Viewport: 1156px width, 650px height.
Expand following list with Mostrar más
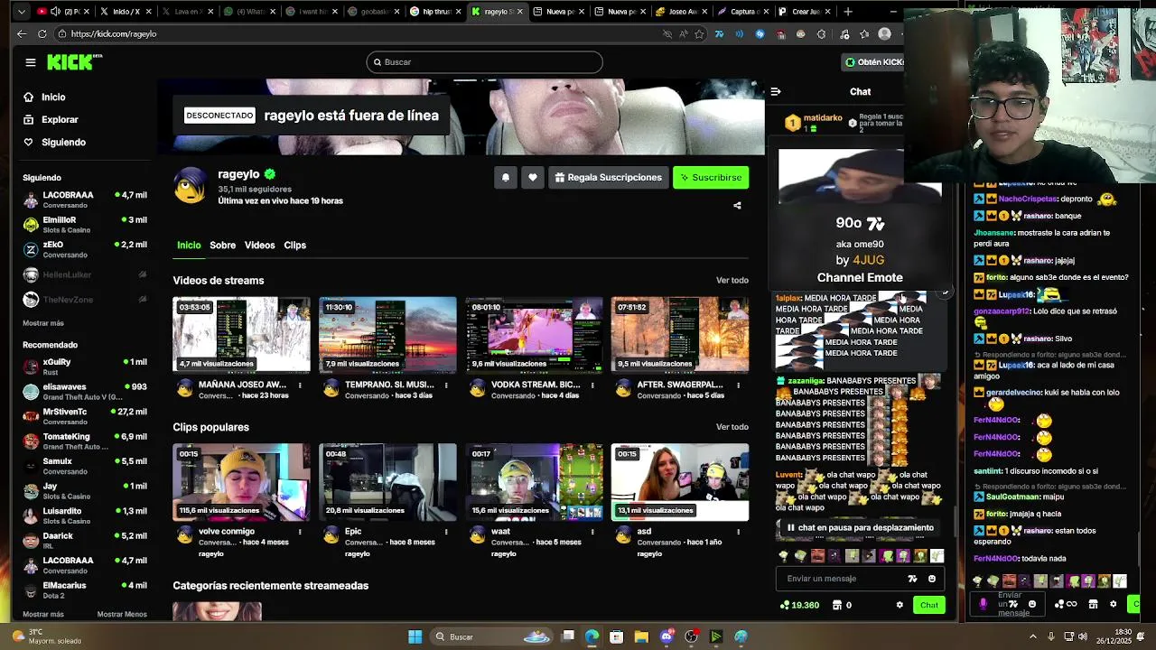[43, 323]
